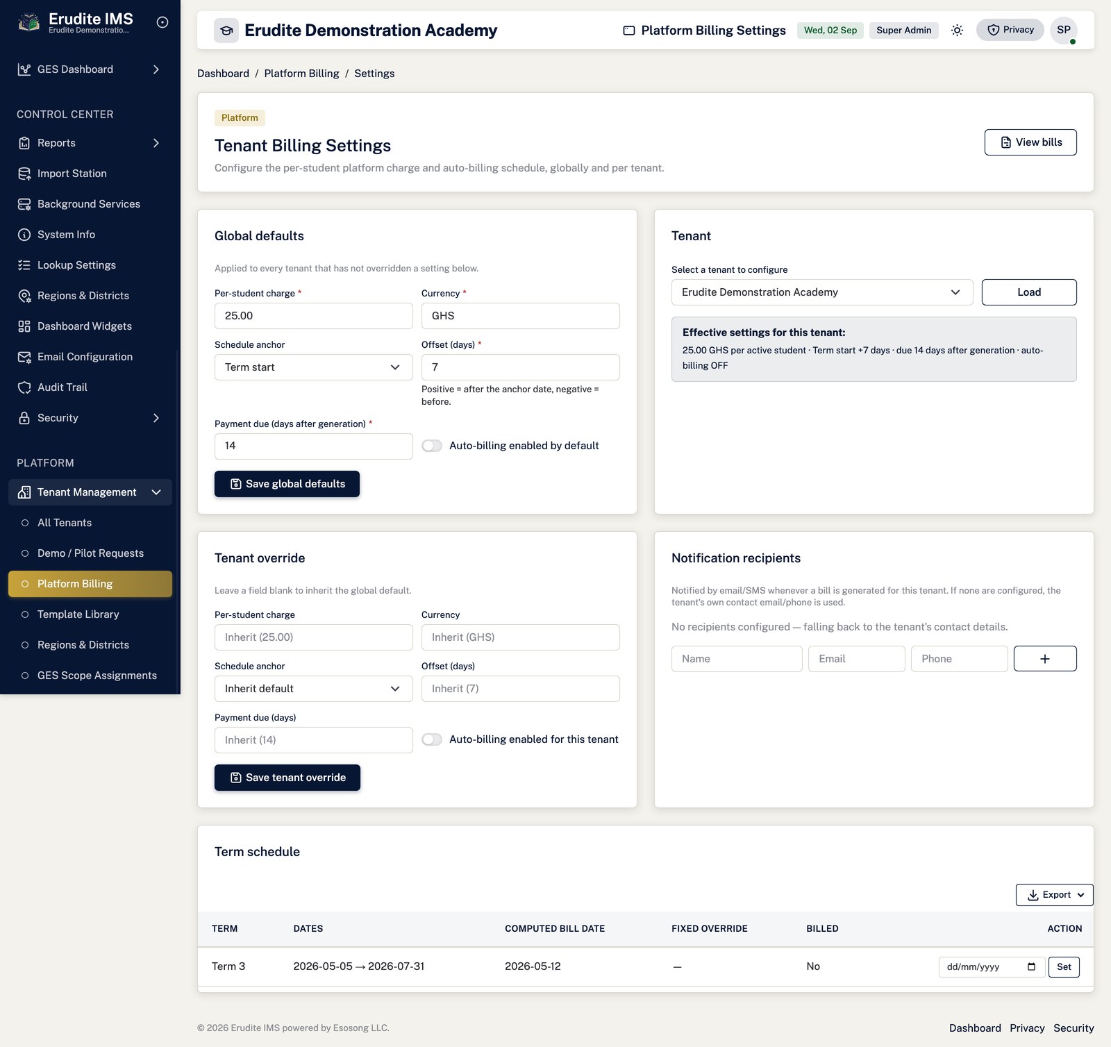Open System Info page
Image resolution: width=1111 pixels, height=1047 pixels.
90,235
